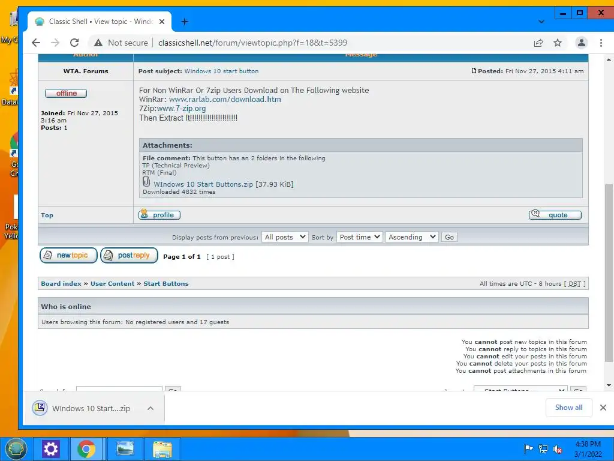Click the attachment paperclip icon
Screen dimensions: 614x461
tap(146, 181)
